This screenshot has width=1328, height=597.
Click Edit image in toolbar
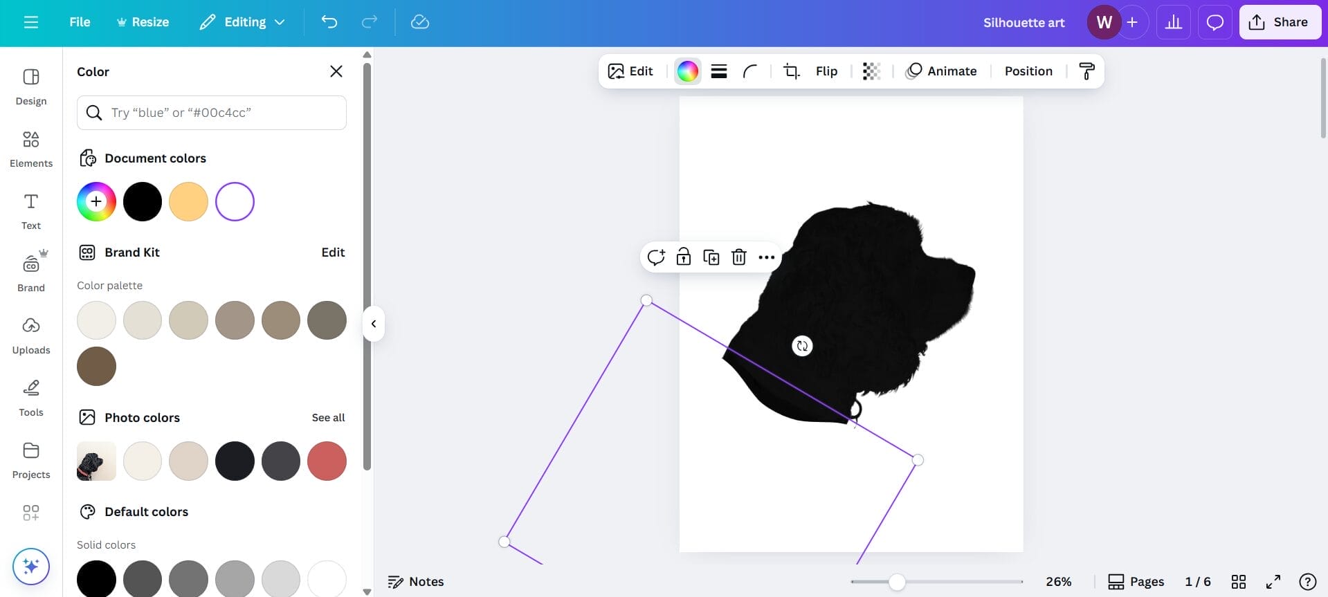tap(630, 71)
